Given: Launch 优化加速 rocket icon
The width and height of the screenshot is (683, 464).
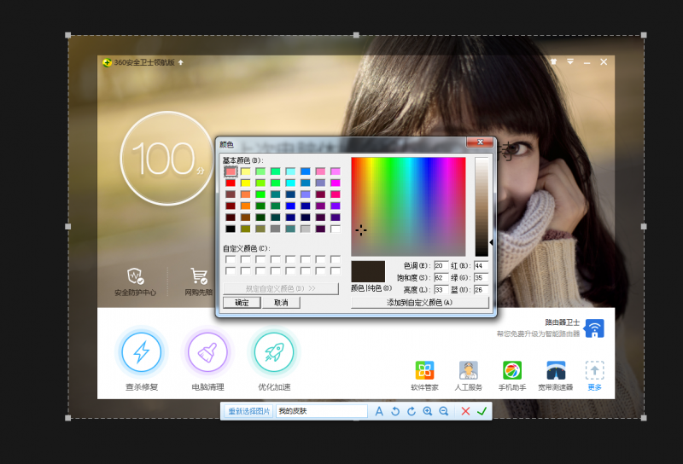Looking at the screenshot, I should [273, 351].
